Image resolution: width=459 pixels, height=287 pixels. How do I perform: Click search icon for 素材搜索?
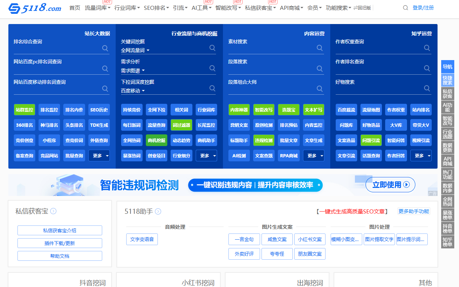click(x=320, y=48)
